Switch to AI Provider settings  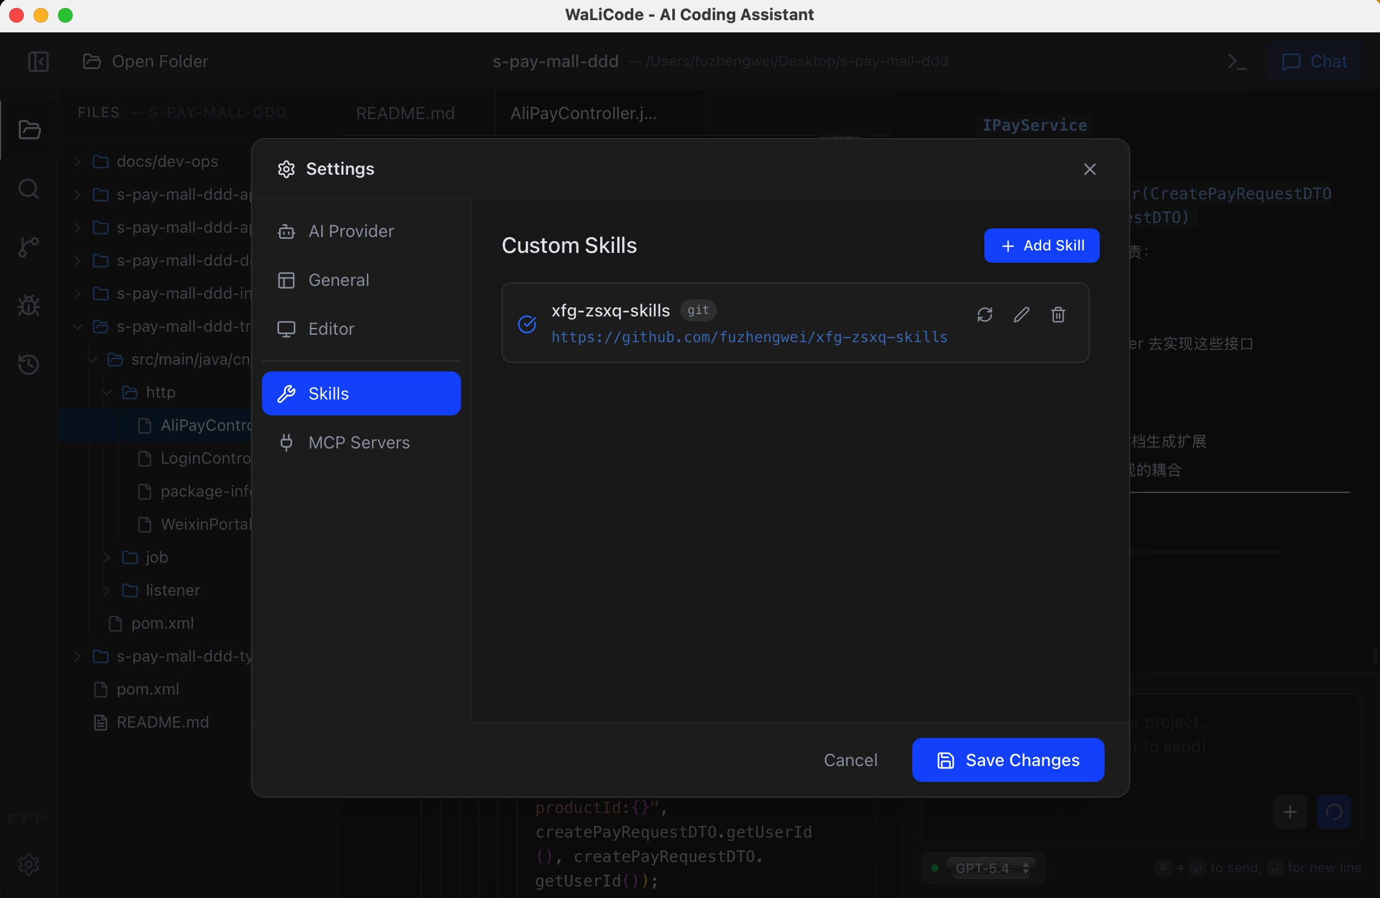(x=351, y=232)
